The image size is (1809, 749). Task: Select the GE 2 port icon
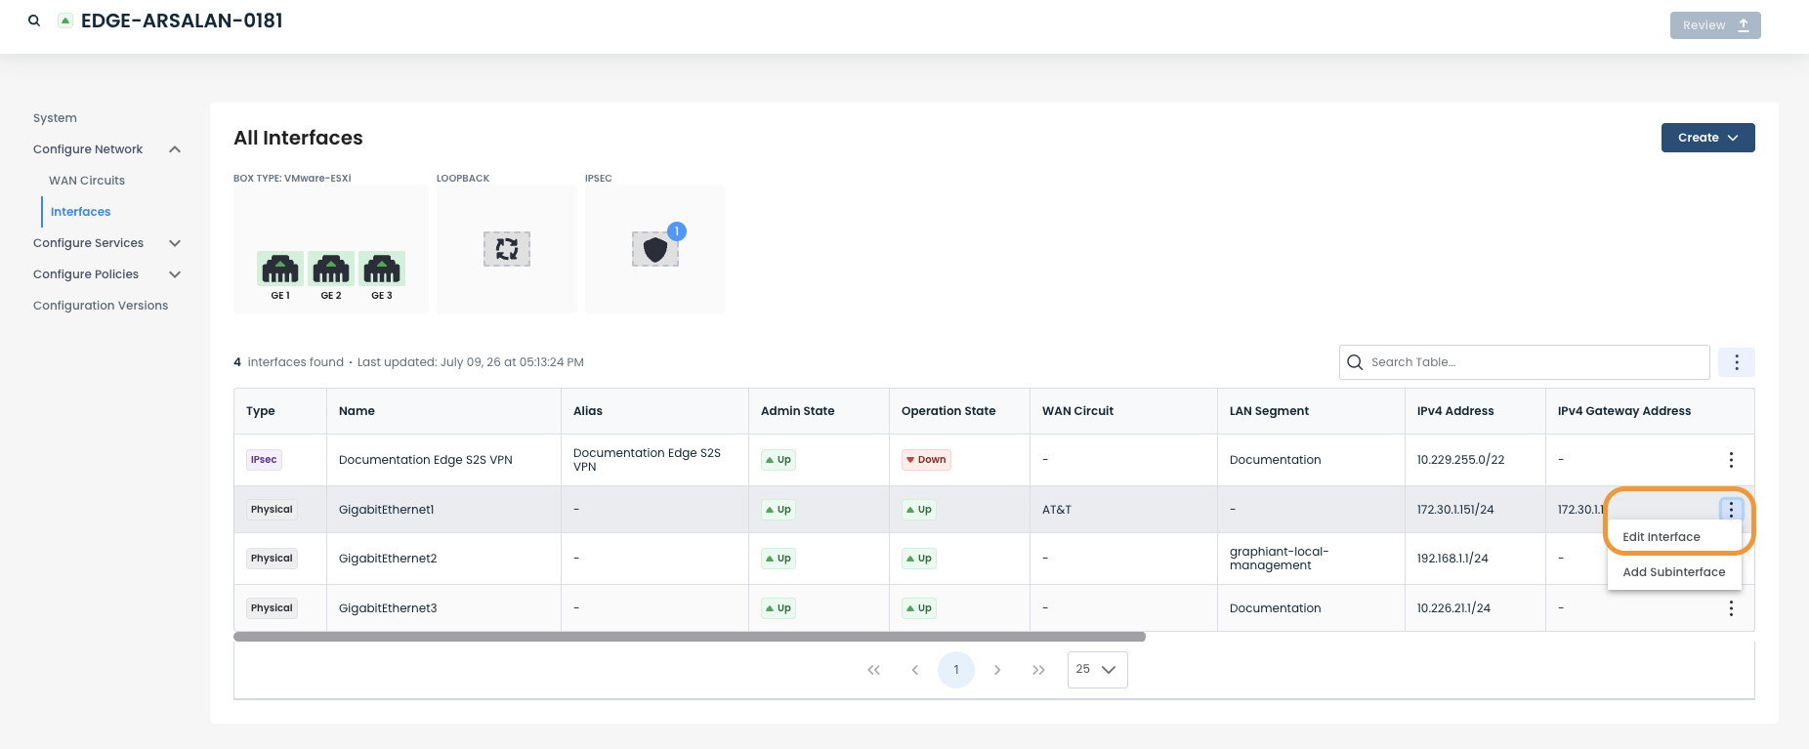pos(331,268)
